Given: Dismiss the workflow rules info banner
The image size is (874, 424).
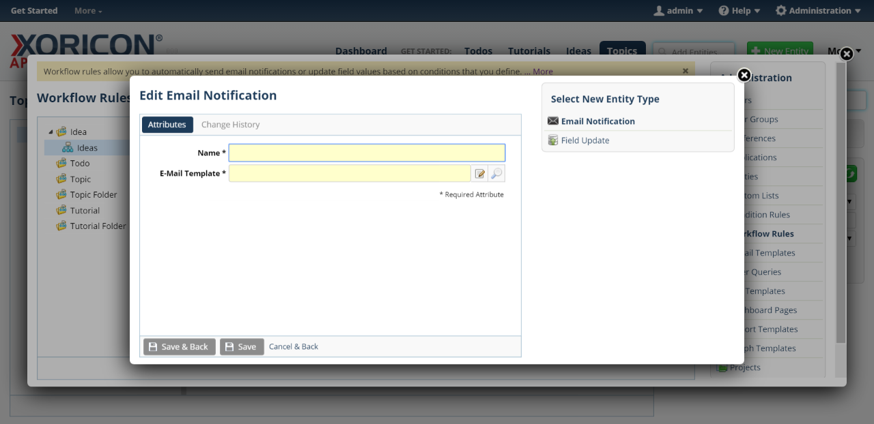Looking at the screenshot, I should [686, 70].
